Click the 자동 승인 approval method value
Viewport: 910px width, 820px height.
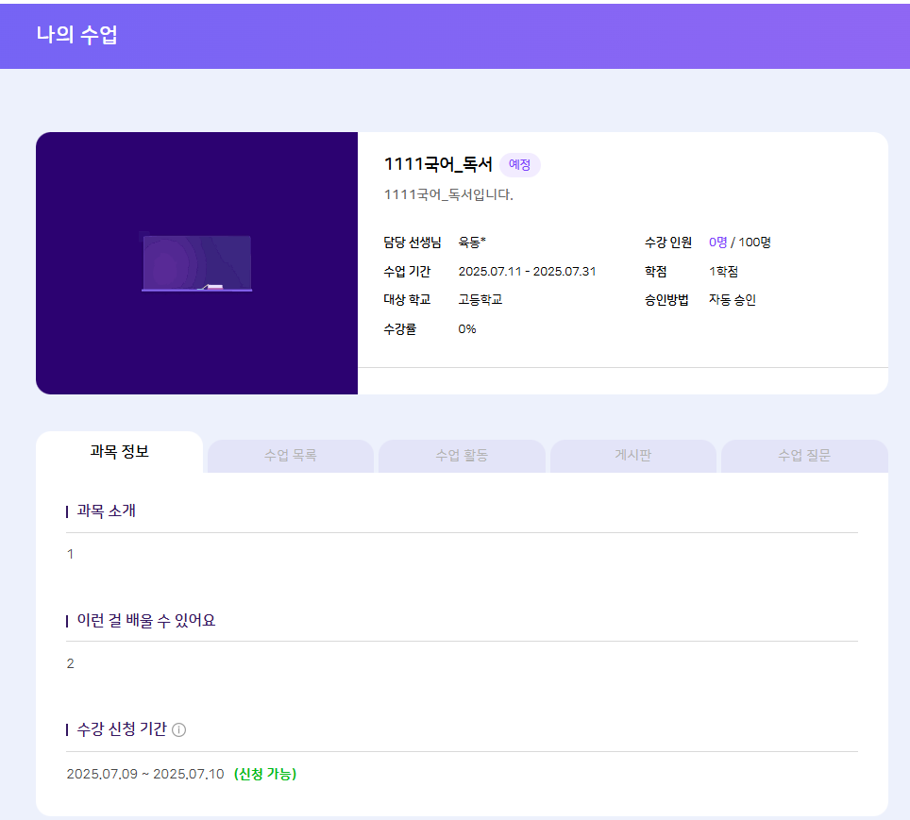(733, 300)
